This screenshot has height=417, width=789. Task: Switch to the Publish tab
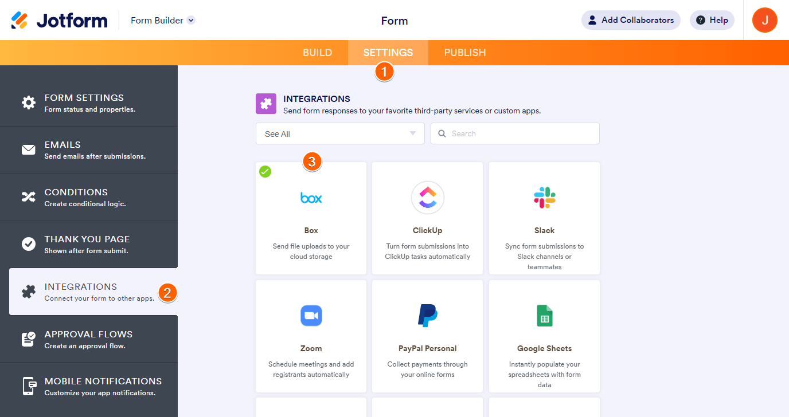pyautogui.click(x=464, y=53)
